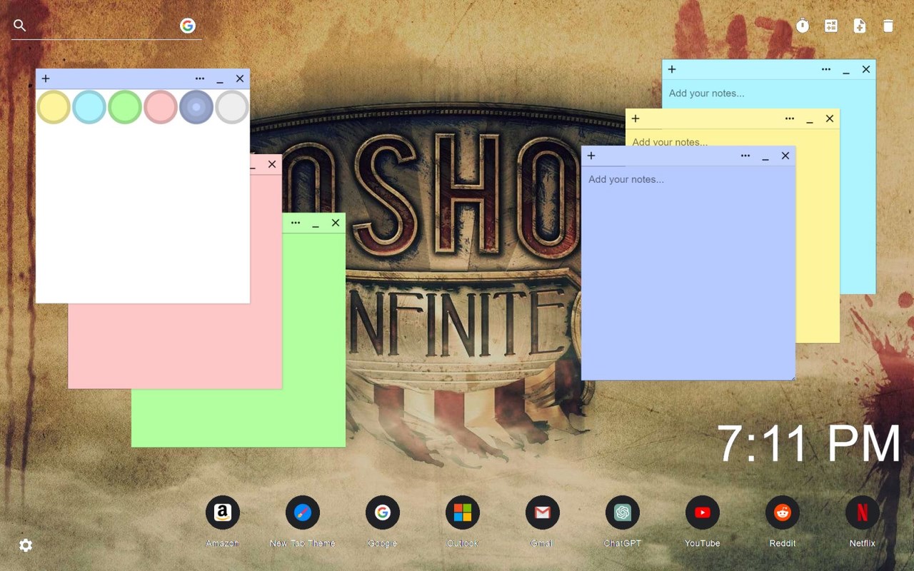Choose the yellow color circle
Screen dimensions: 914x571
pos(54,107)
